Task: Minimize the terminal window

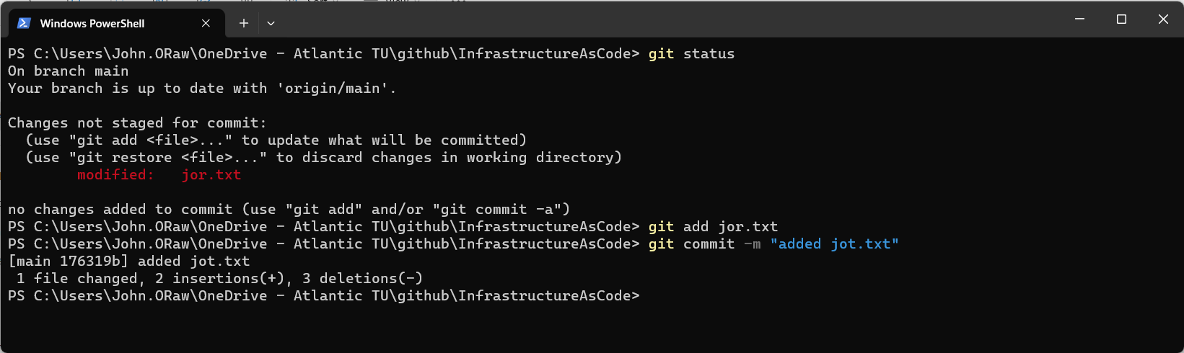Action: click(1079, 19)
